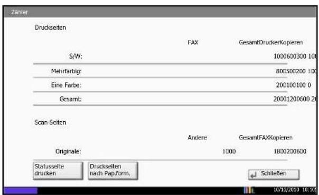Click the blue status indicator bar

[21, 191]
